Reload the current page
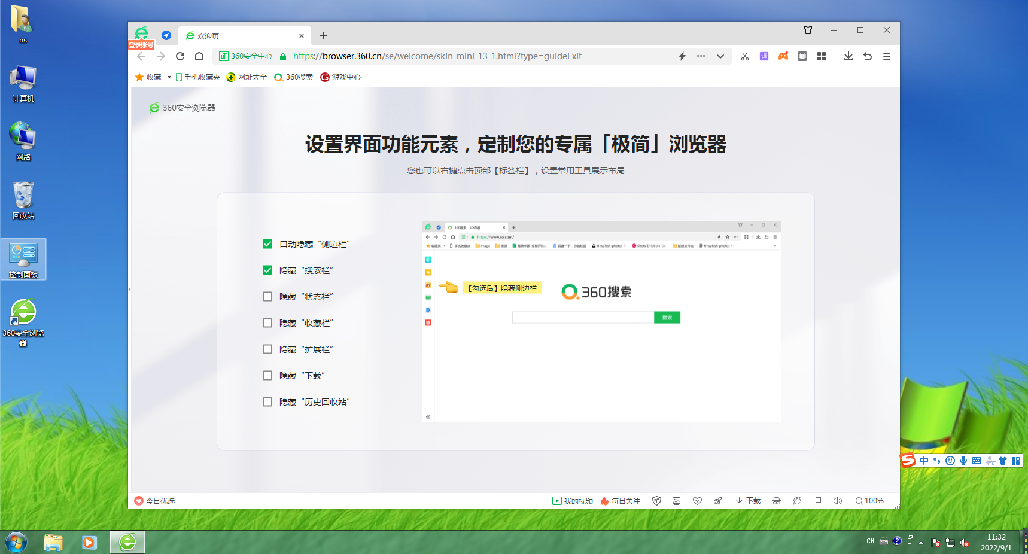The height and width of the screenshot is (554, 1028). [180, 56]
